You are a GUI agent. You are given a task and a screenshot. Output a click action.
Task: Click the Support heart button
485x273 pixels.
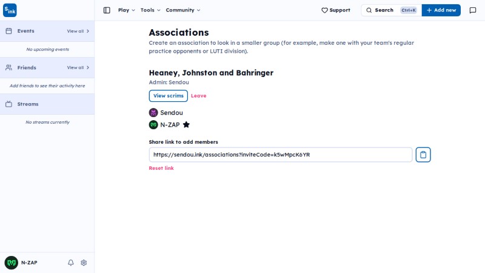coord(336,10)
